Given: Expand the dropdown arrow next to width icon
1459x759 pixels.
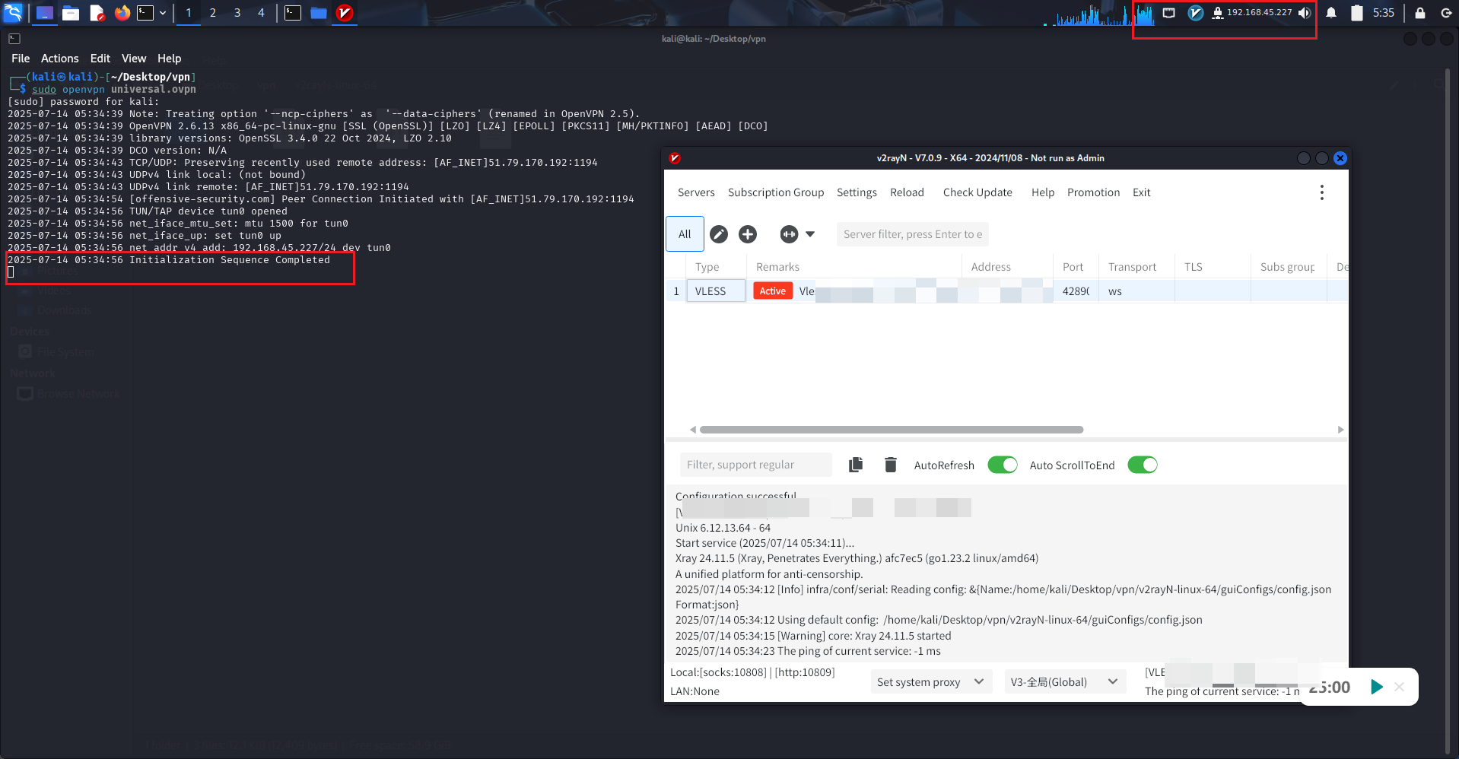Looking at the screenshot, I should (x=810, y=234).
